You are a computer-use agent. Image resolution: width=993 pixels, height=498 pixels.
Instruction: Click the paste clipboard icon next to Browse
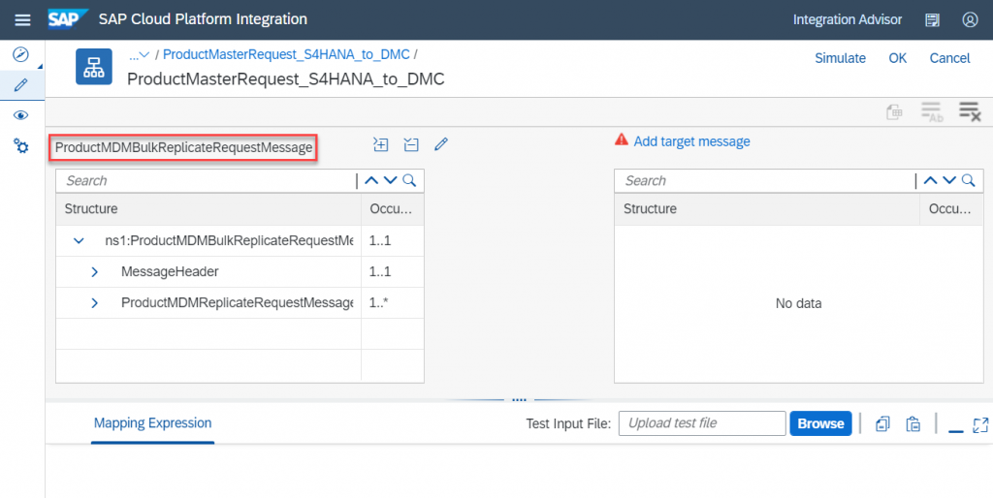click(913, 424)
